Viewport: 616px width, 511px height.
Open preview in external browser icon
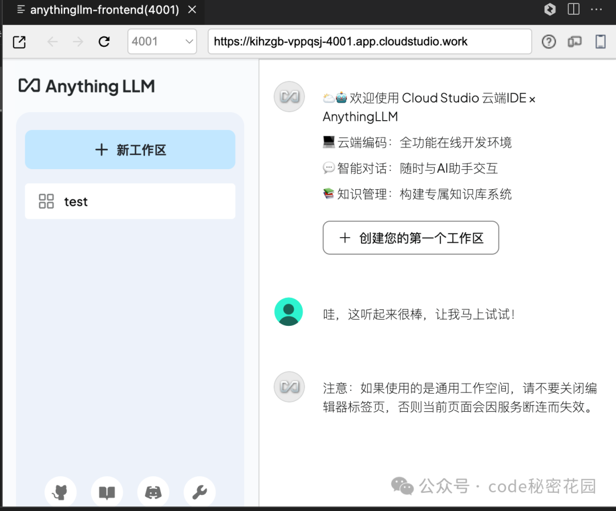click(x=19, y=42)
